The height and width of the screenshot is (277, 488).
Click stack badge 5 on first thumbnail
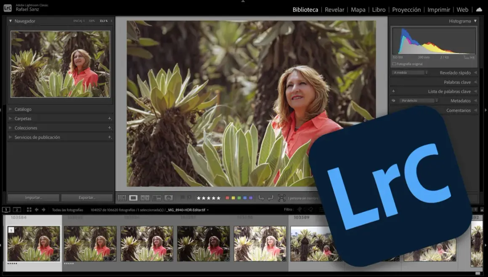tap(11, 230)
